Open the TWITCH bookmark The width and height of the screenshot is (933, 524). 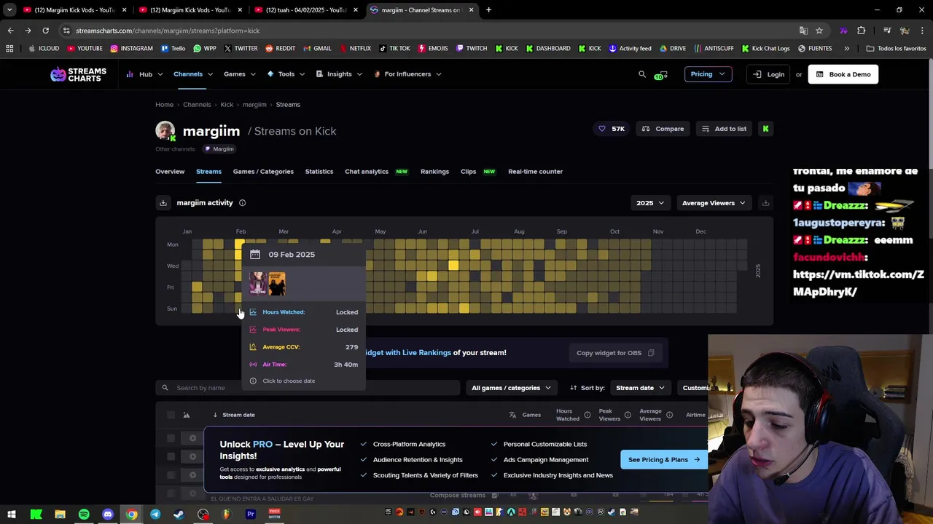(x=472, y=49)
